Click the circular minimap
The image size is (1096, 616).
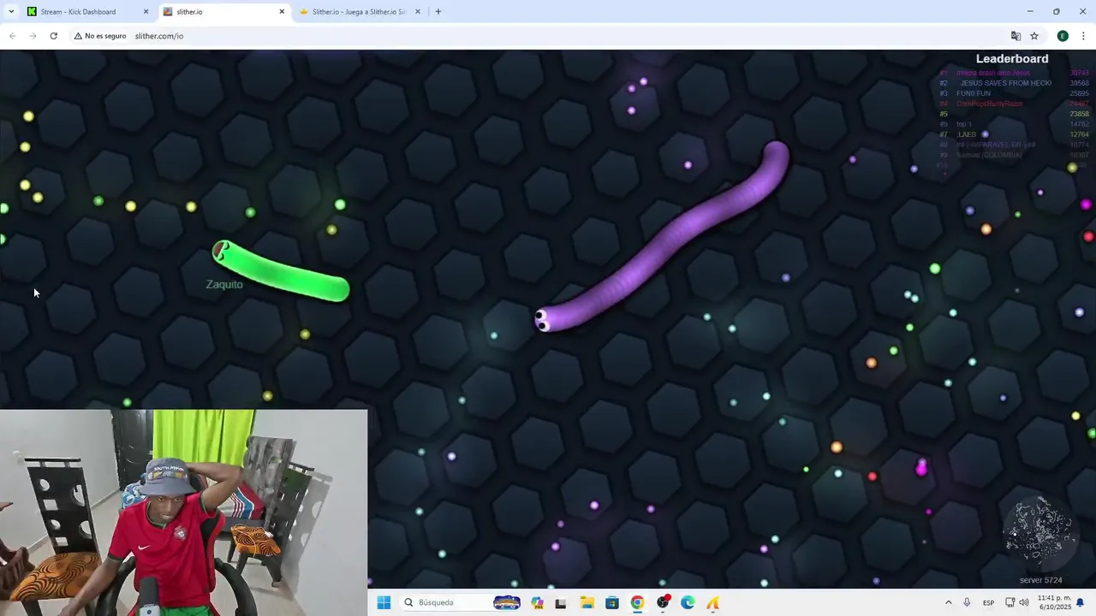point(1041,533)
